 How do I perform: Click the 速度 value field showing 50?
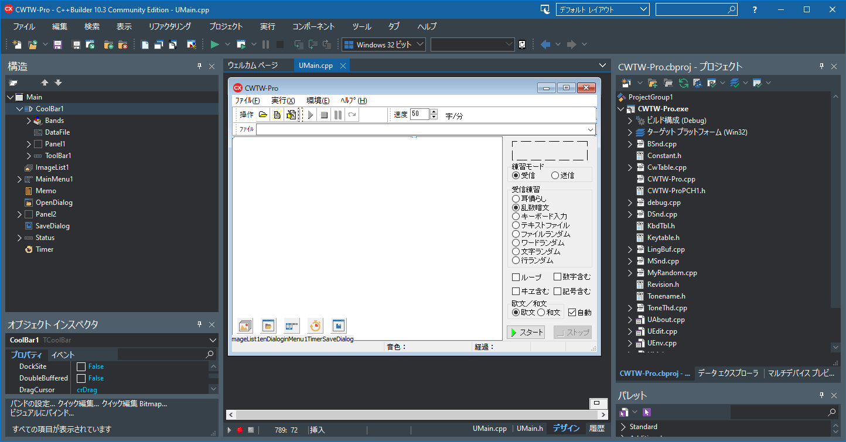pyautogui.click(x=419, y=115)
